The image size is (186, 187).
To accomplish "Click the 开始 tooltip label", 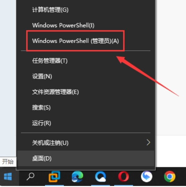I will click(8, 161).
